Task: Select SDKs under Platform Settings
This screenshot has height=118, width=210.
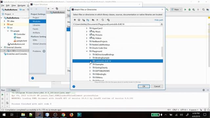Action: [35, 40]
